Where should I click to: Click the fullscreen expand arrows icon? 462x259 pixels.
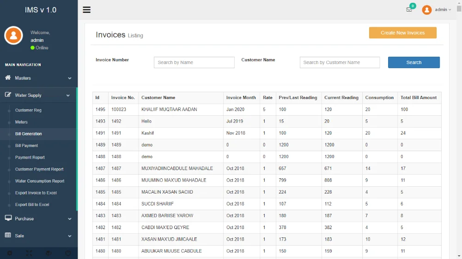(29, 253)
